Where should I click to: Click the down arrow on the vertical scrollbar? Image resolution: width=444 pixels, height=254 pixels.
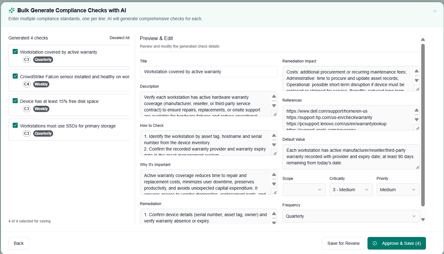tap(423, 219)
